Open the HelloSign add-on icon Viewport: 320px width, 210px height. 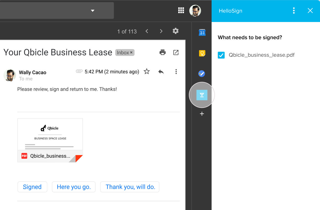202,95
